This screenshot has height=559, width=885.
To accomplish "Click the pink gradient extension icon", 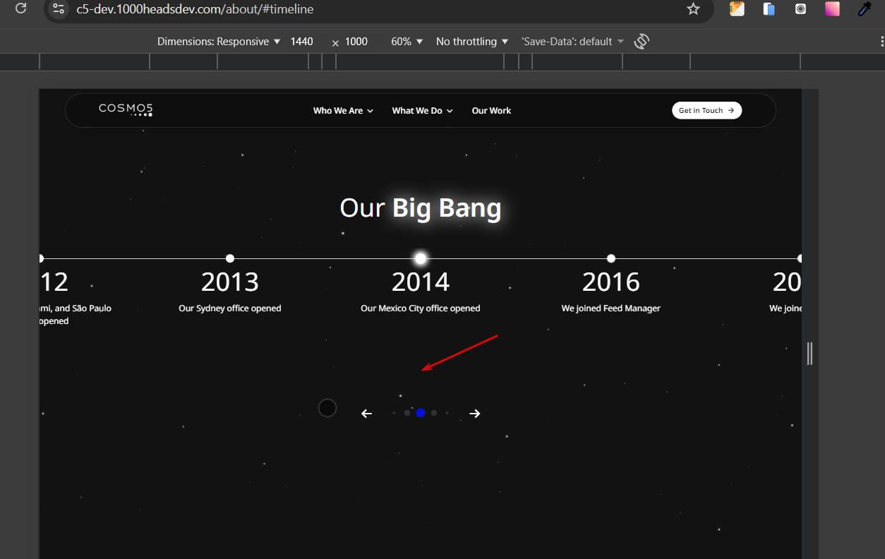I will point(833,9).
